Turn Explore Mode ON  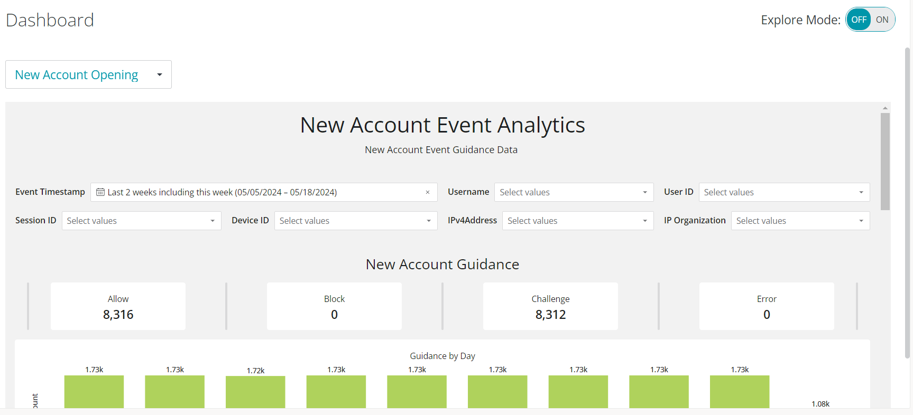[882, 20]
